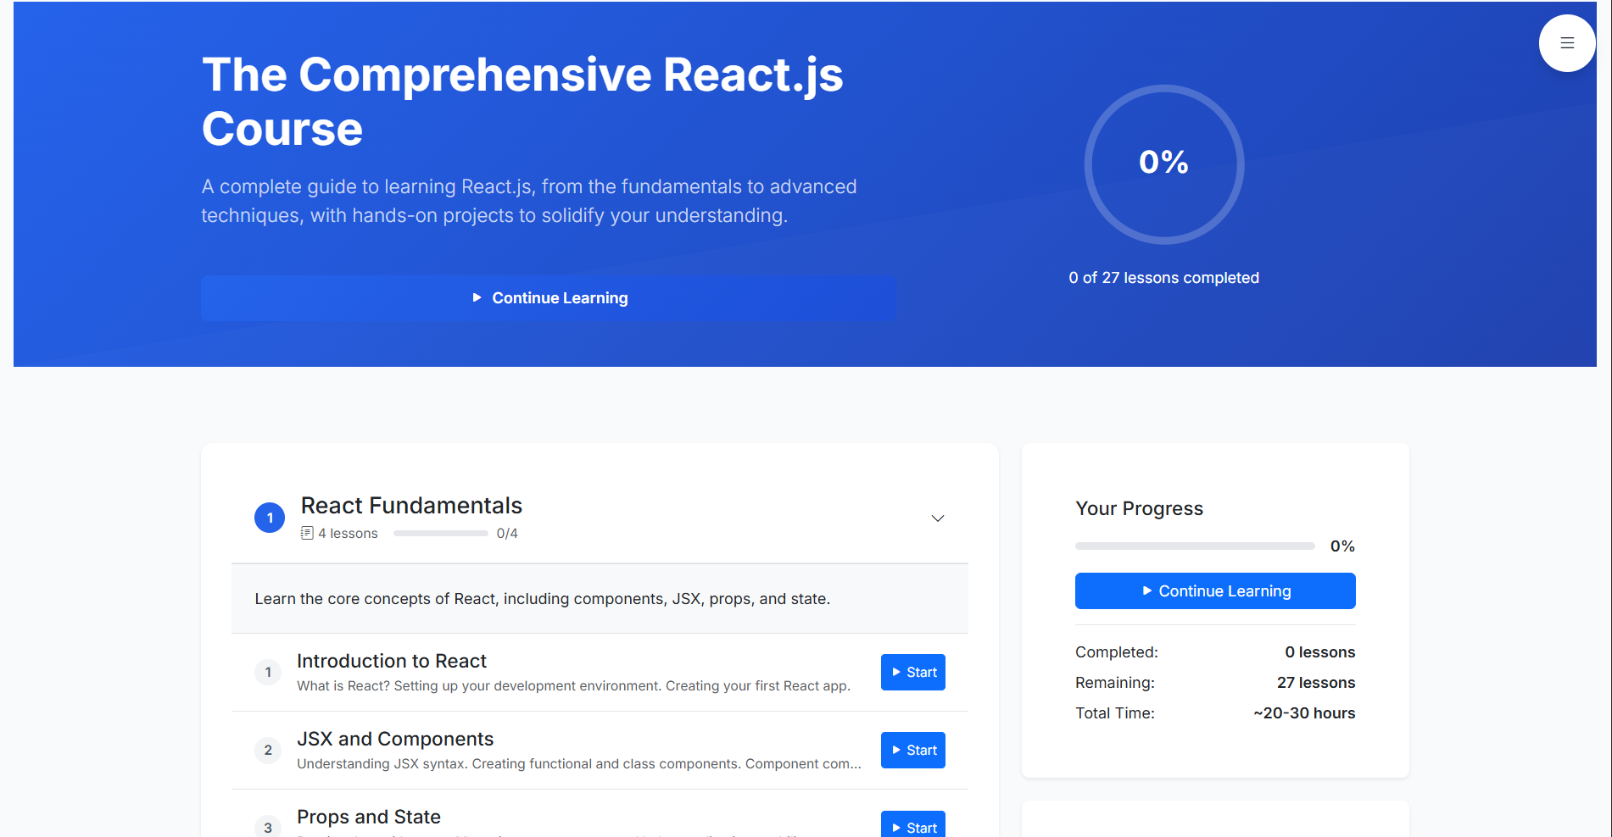1612x837 pixels.
Task: Click the React Fundamentals 0/4 progress bar
Action: pos(441,534)
